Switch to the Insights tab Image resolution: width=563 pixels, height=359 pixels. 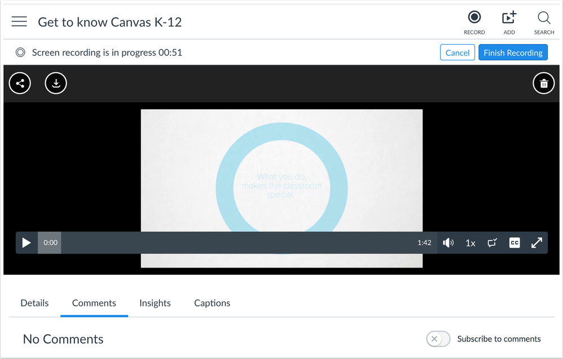(155, 303)
